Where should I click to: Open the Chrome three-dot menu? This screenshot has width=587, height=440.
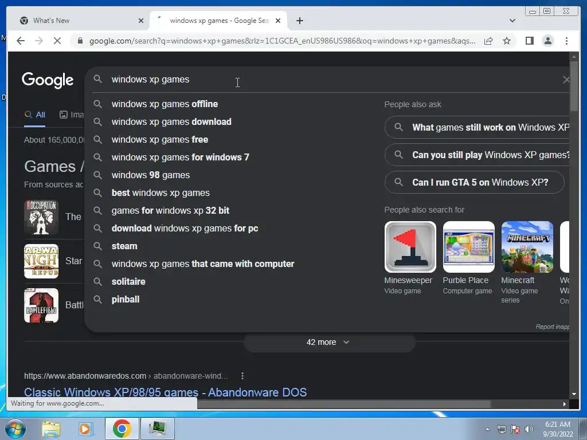point(566,41)
